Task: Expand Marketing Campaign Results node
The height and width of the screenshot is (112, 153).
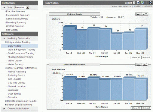Action: tap(6, 101)
